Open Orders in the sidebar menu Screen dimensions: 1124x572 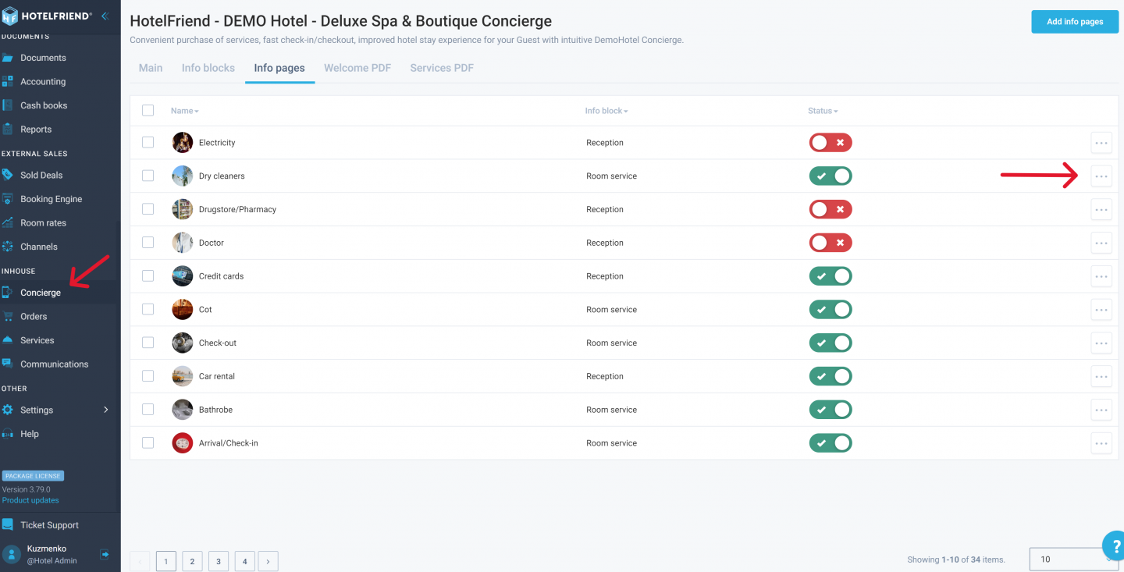coord(34,316)
